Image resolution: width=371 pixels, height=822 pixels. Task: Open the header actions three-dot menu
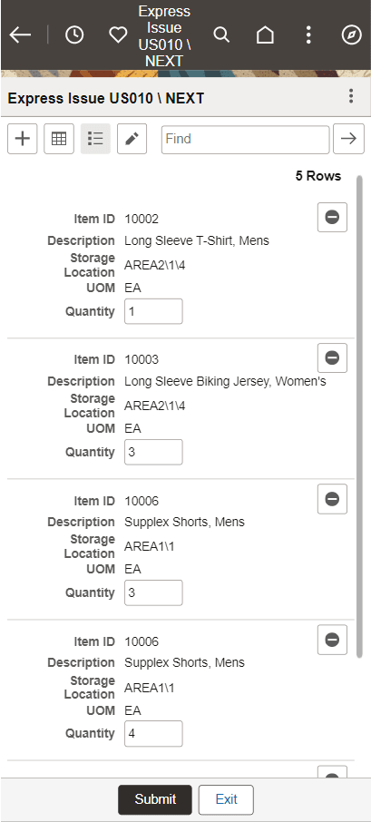point(308,35)
